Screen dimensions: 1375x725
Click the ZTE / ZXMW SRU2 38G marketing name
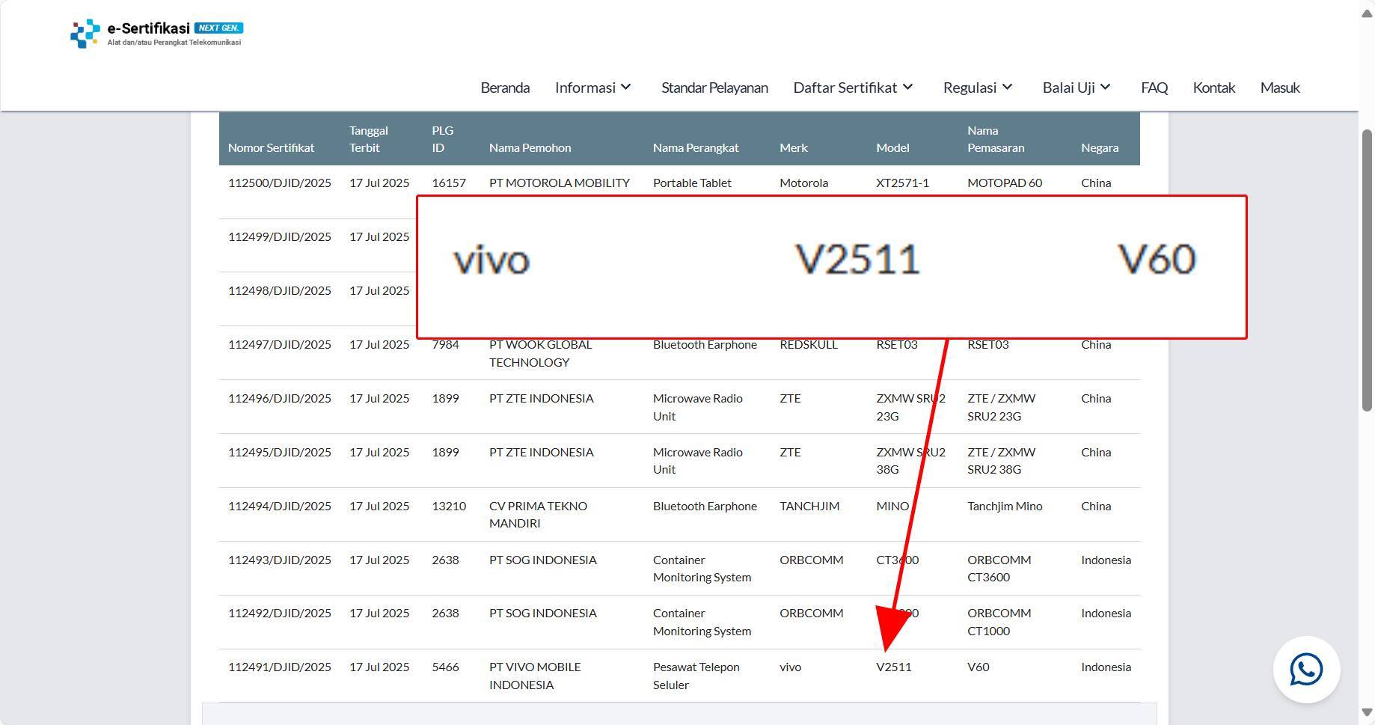1001,461
